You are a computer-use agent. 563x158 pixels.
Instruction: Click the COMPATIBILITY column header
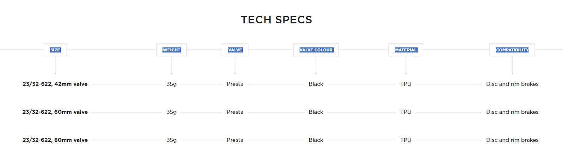click(x=512, y=50)
